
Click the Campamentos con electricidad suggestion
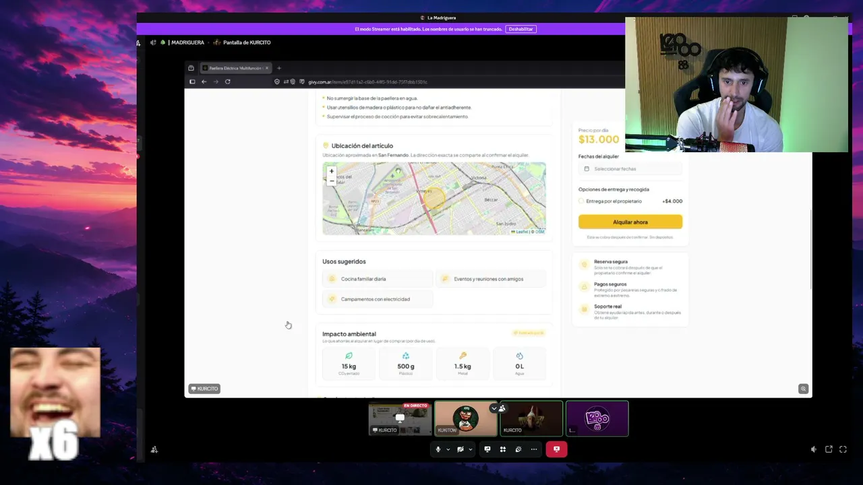(x=378, y=299)
